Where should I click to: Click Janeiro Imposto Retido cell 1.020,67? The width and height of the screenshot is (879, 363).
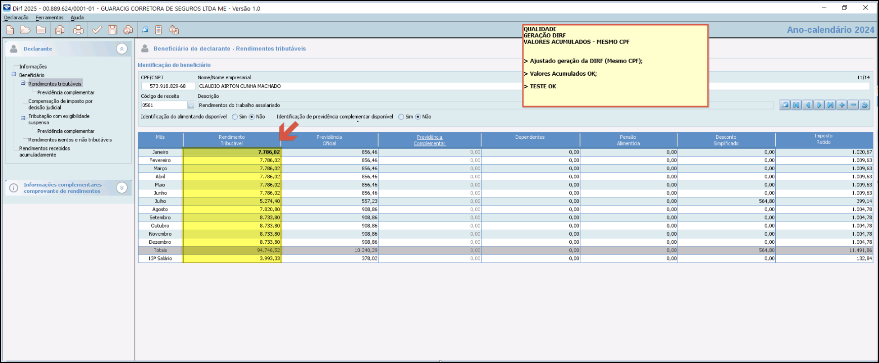point(824,152)
